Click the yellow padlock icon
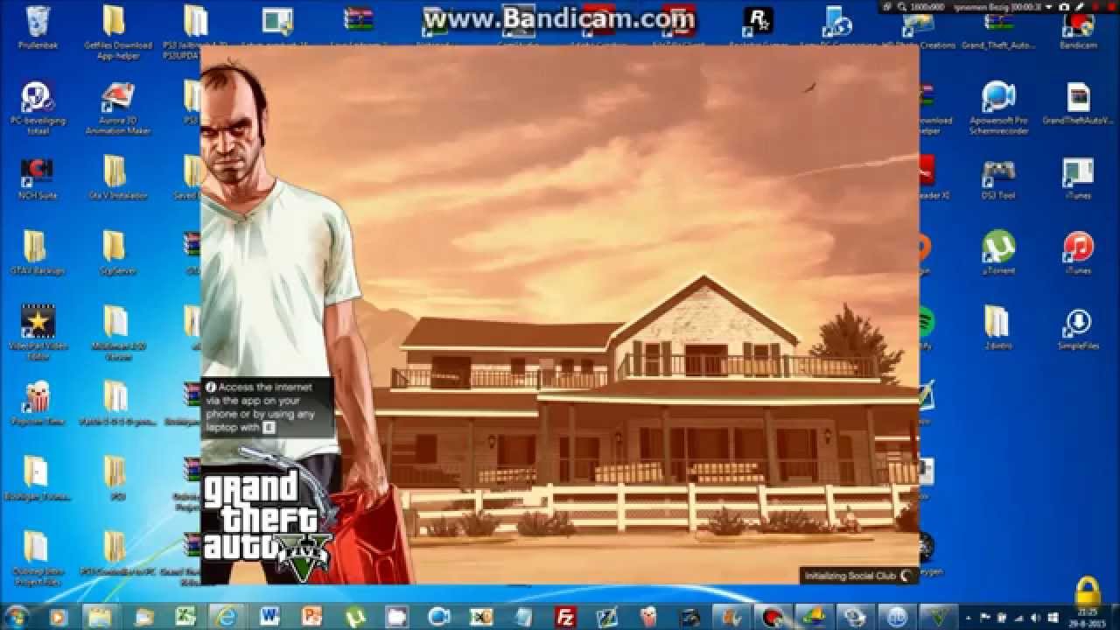 [1088, 591]
